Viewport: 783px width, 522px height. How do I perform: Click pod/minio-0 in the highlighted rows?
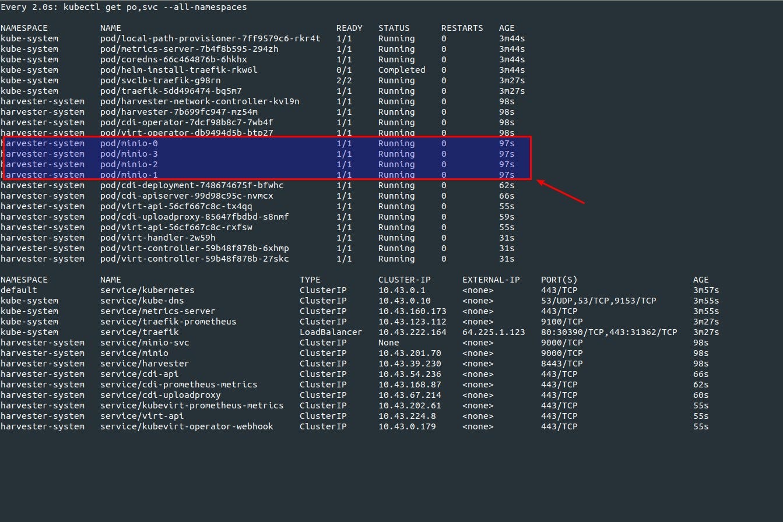click(129, 143)
